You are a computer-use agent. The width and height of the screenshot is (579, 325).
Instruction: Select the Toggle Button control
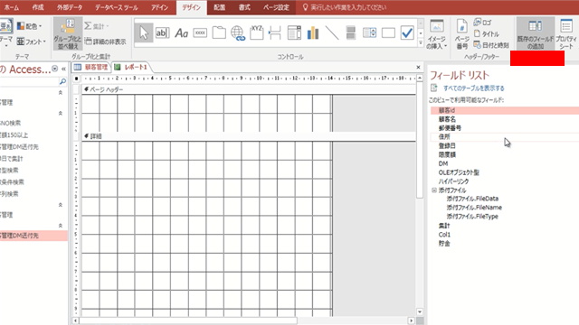pyautogui.click(x=351, y=32)
